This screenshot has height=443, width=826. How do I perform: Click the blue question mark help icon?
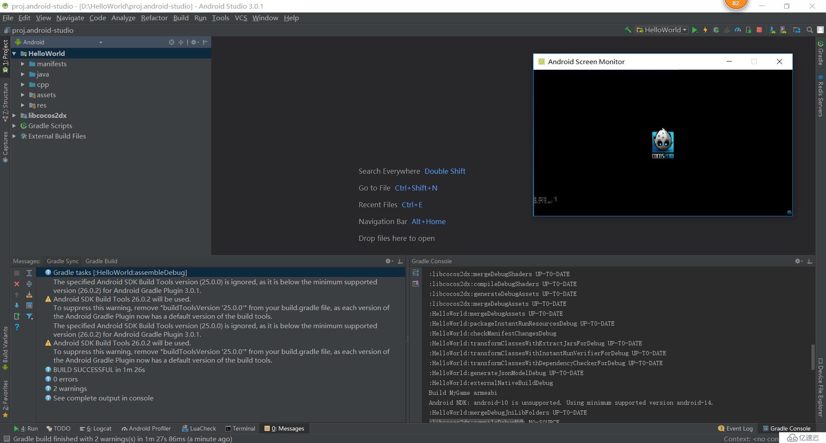click(x=17, y=327)
